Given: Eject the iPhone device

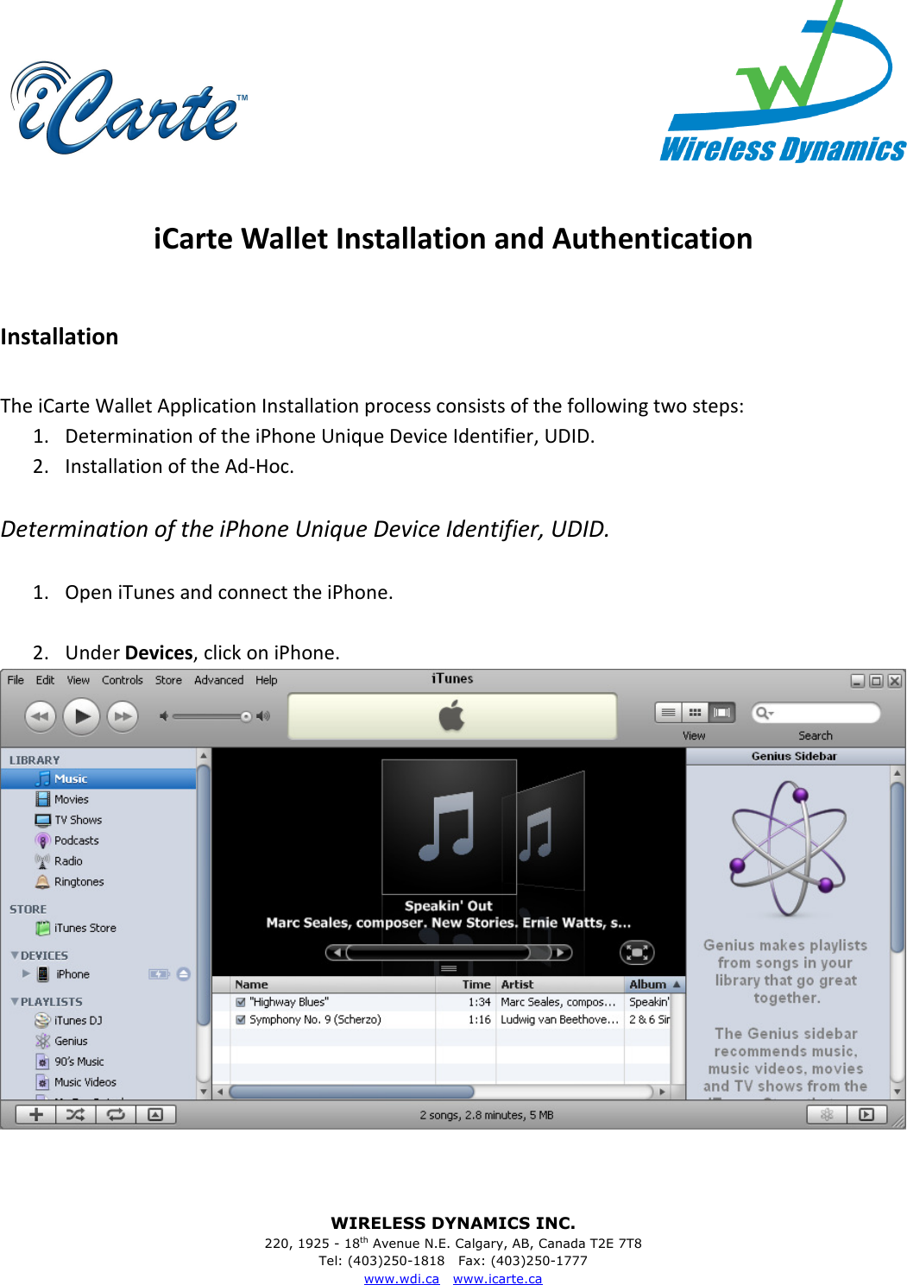Looking at the screenshot, I should pyautogui.click(x=183, y=974).
